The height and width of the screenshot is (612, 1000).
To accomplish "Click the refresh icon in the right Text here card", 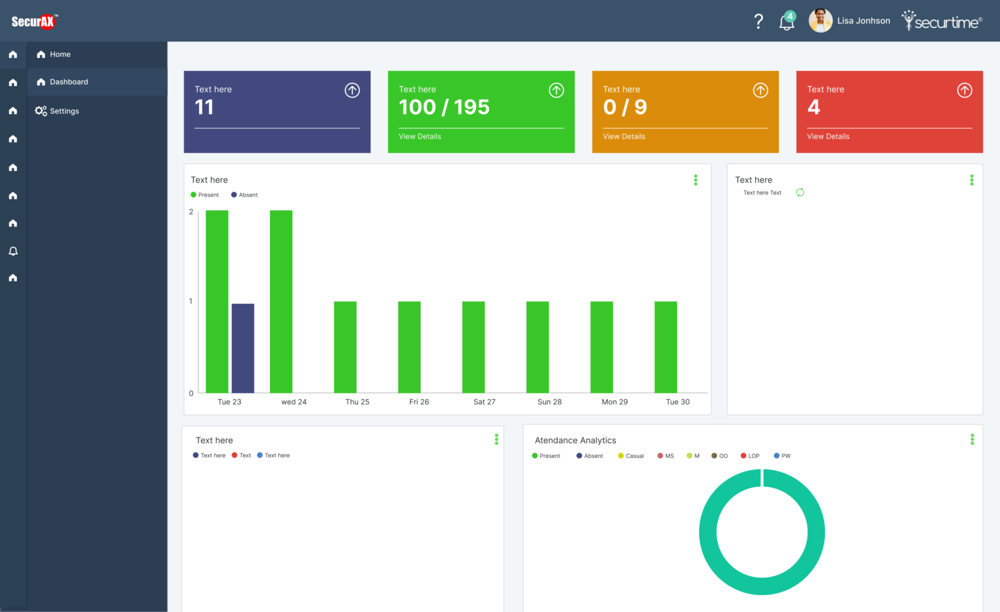I will 799,192.
